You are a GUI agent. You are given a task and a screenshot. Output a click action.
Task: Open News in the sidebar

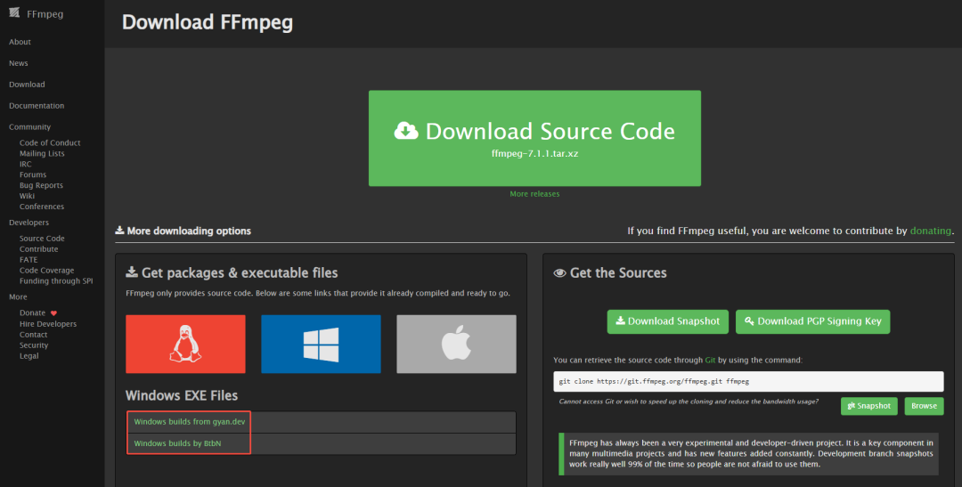point(19,63)
